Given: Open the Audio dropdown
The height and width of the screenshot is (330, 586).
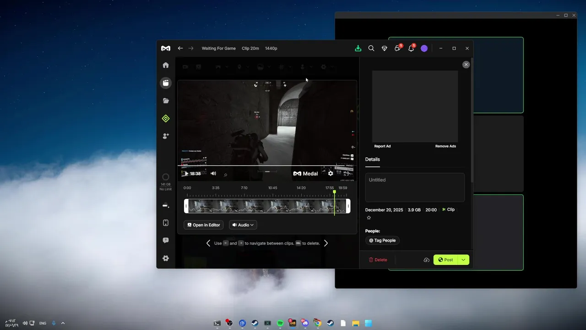Looking at the screenshot, I should coord(243,225).
